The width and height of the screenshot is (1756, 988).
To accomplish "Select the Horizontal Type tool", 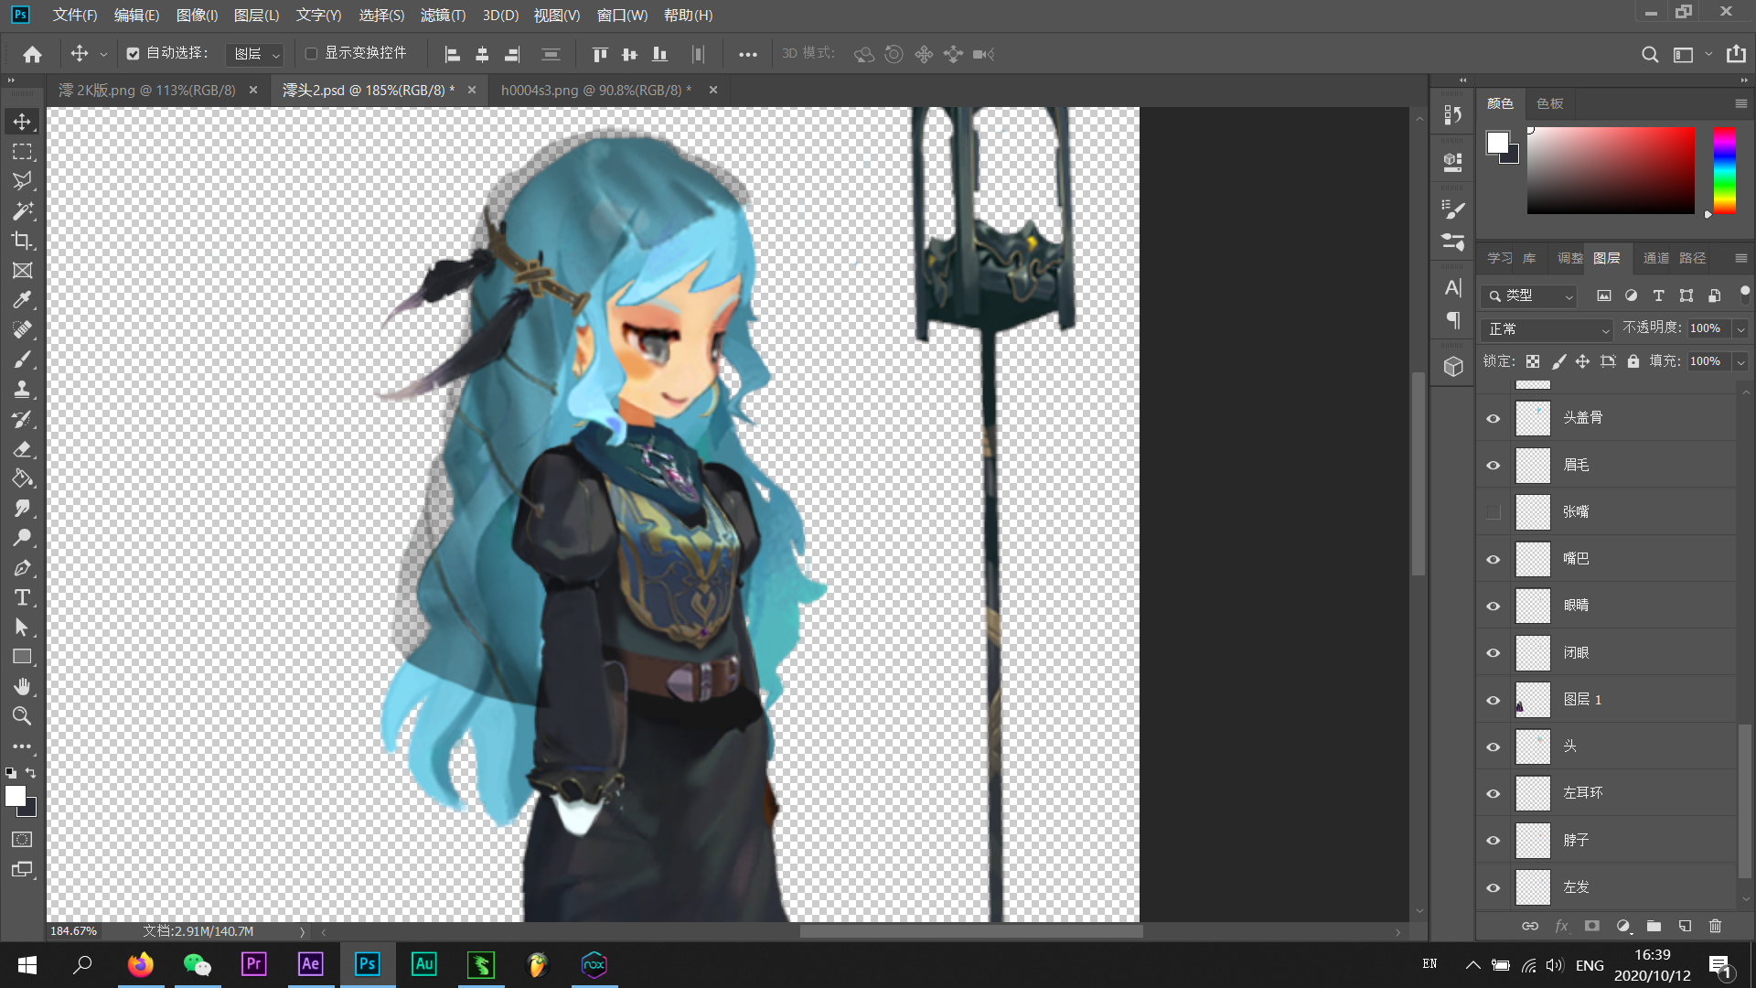I will [22, 597].
